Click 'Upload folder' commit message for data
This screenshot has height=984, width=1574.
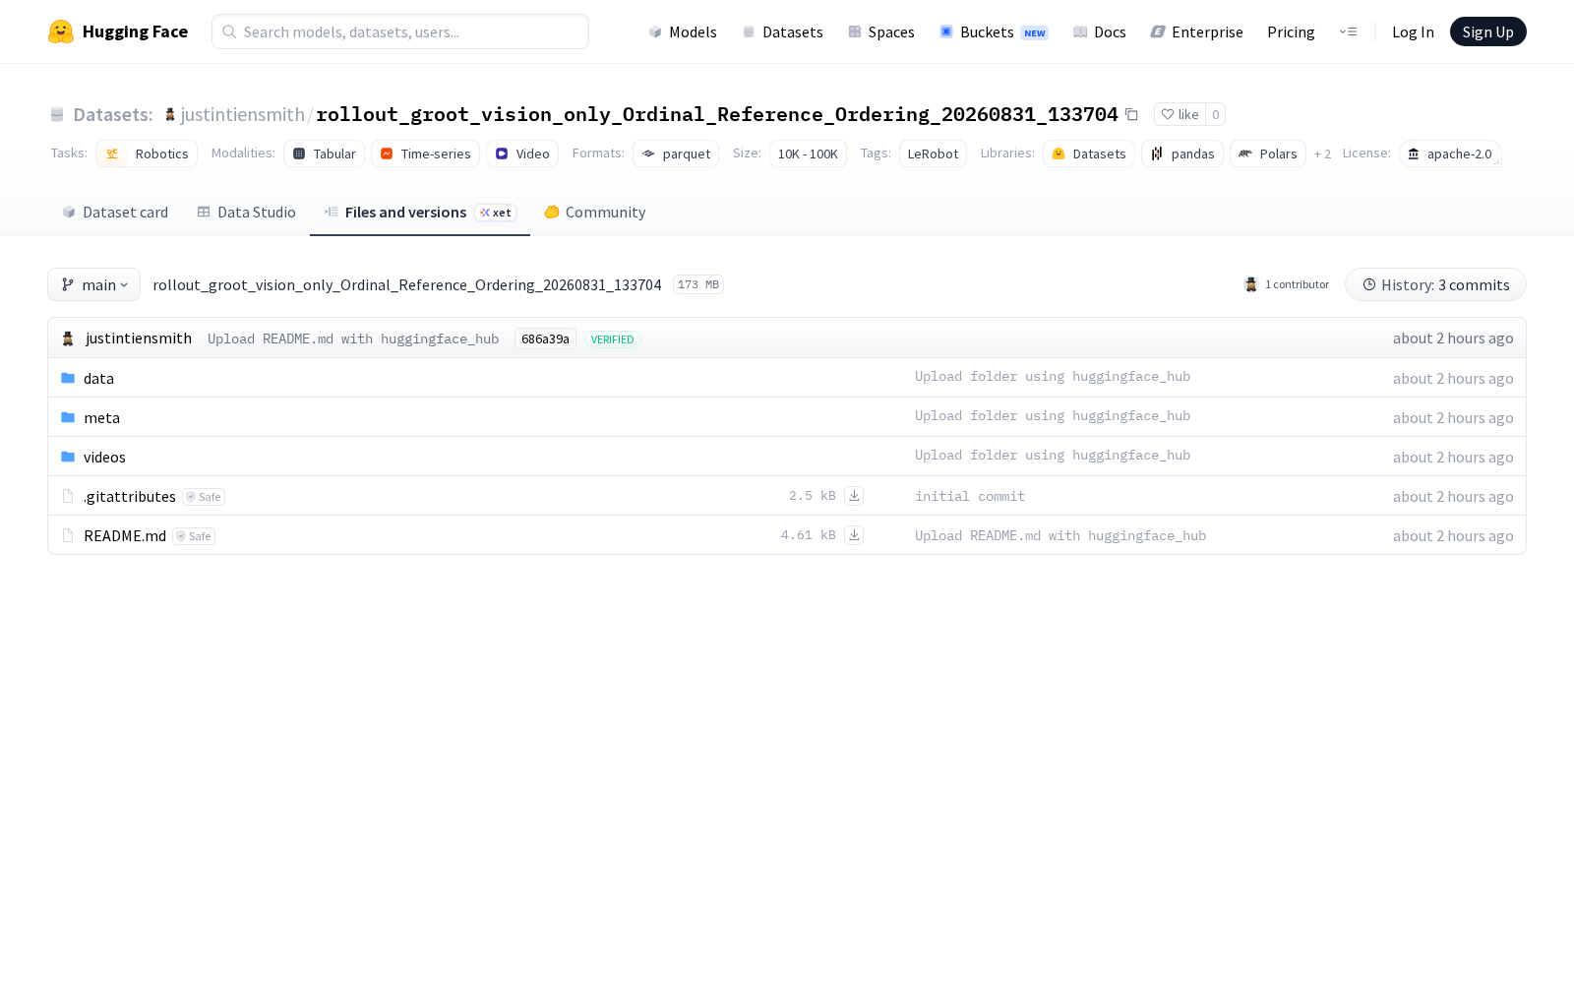tap(1053, 376)
